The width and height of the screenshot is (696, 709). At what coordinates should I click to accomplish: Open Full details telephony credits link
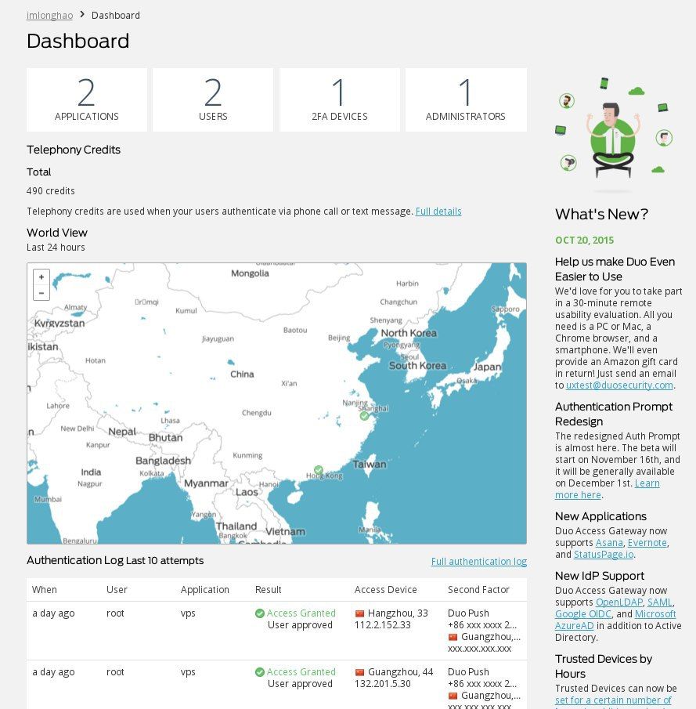(438, 212)
